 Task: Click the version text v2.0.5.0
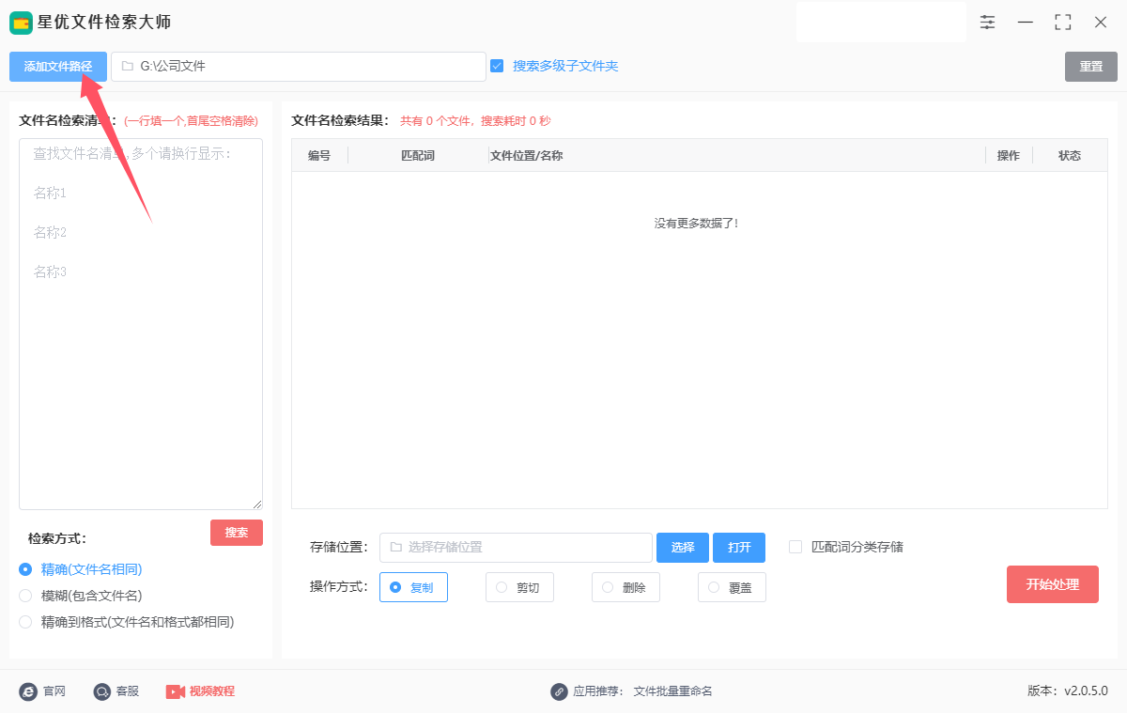[x=1086, y=691]
